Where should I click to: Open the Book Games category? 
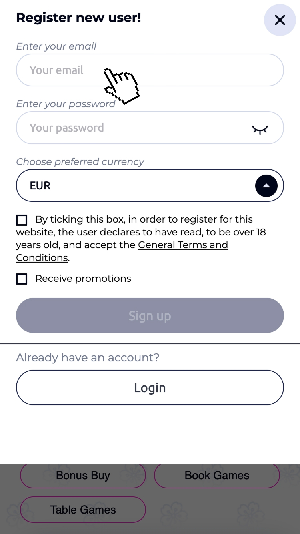click(217, 476)
